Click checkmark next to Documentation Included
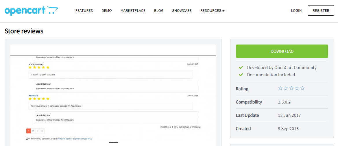Screen dimensions: 338x146 point(241,75)
